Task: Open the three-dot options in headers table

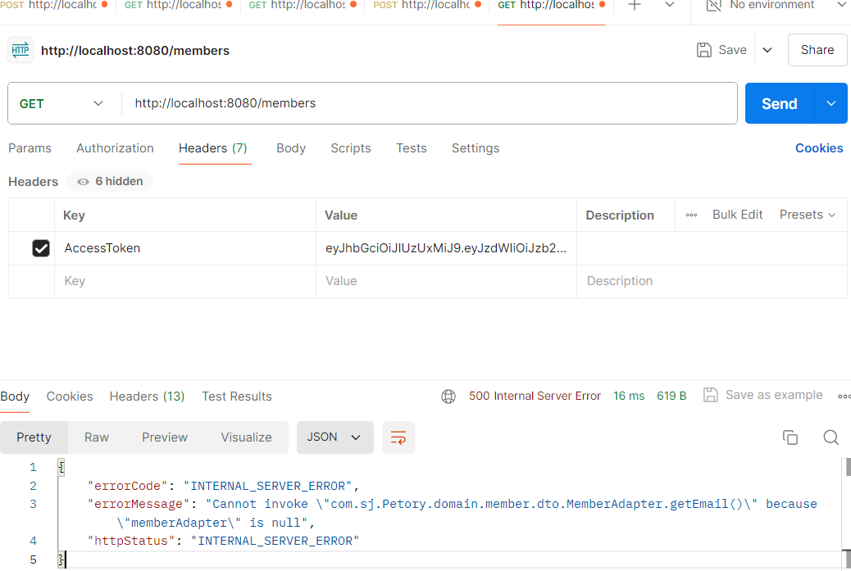Action: [x=691, y=215]
